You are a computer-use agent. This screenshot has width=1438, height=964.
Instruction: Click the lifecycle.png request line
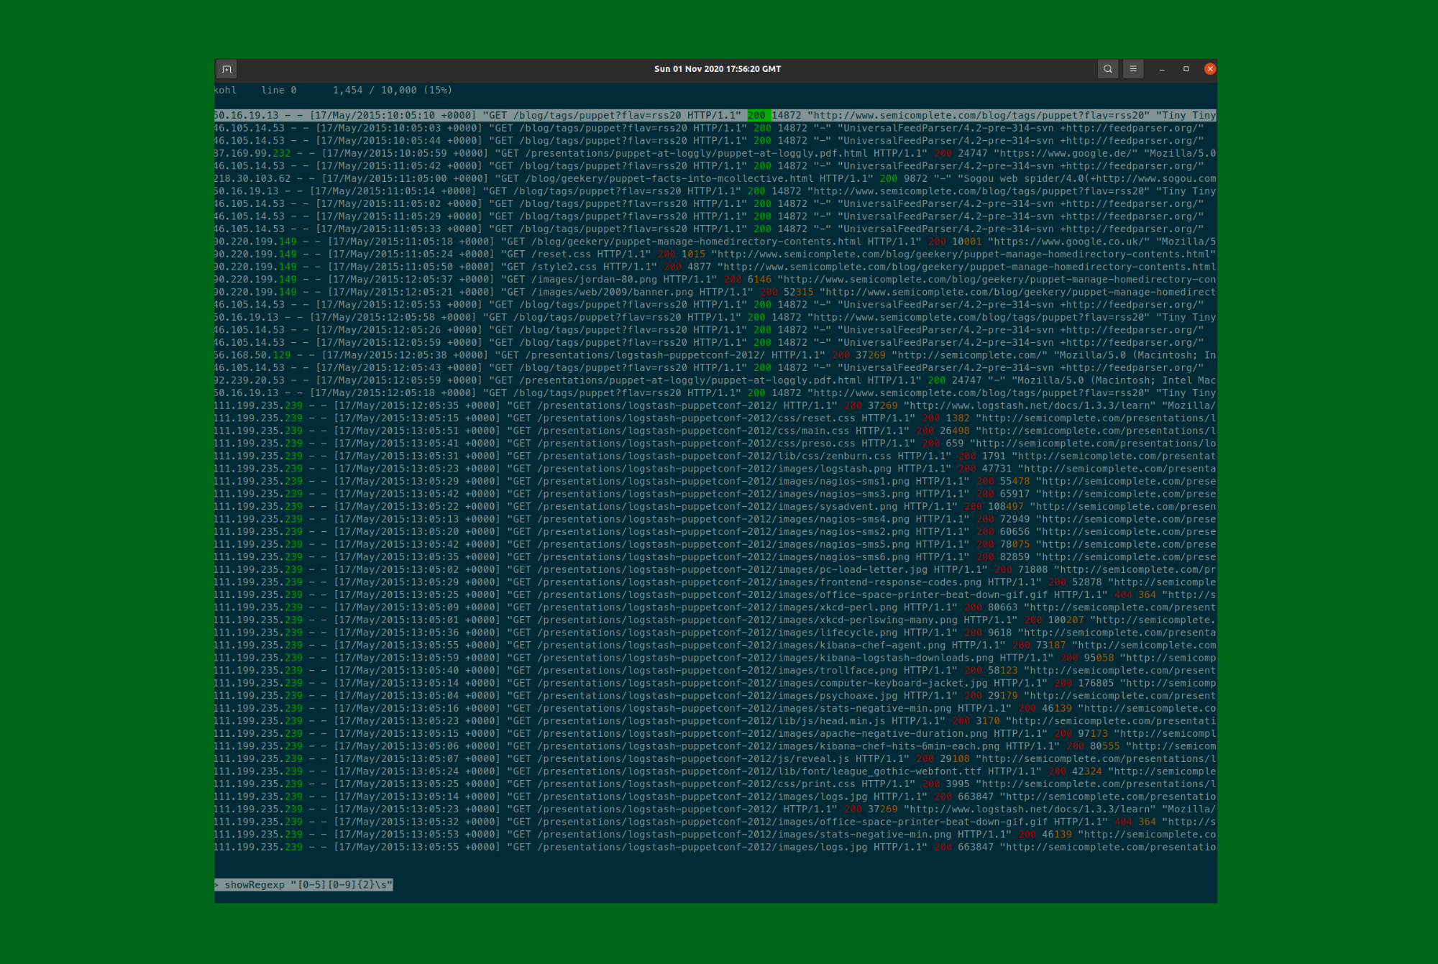[715, 633]
